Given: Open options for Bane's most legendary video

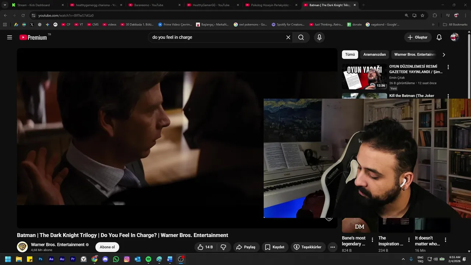Looking at the screenshot, I should click(x=372, y=240).
